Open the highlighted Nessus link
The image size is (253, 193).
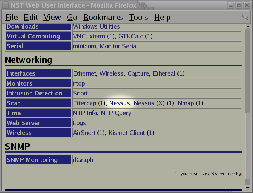[x=119, y=103]
